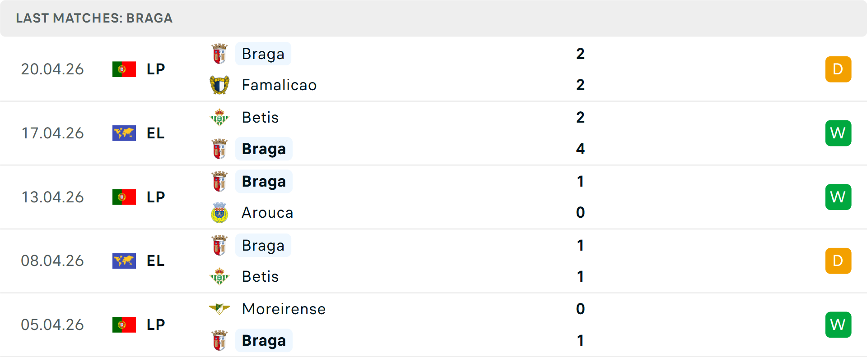The width and height of the screenshot is (867, 357).
Task: Click Europa League flag on 08.04.26 row
Action: coord(124,261)
